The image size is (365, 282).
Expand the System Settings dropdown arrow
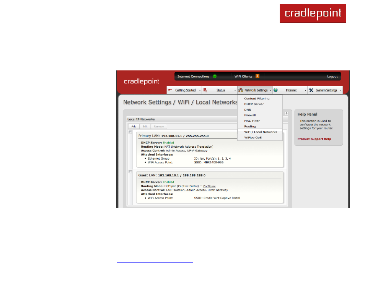[341, 90]
